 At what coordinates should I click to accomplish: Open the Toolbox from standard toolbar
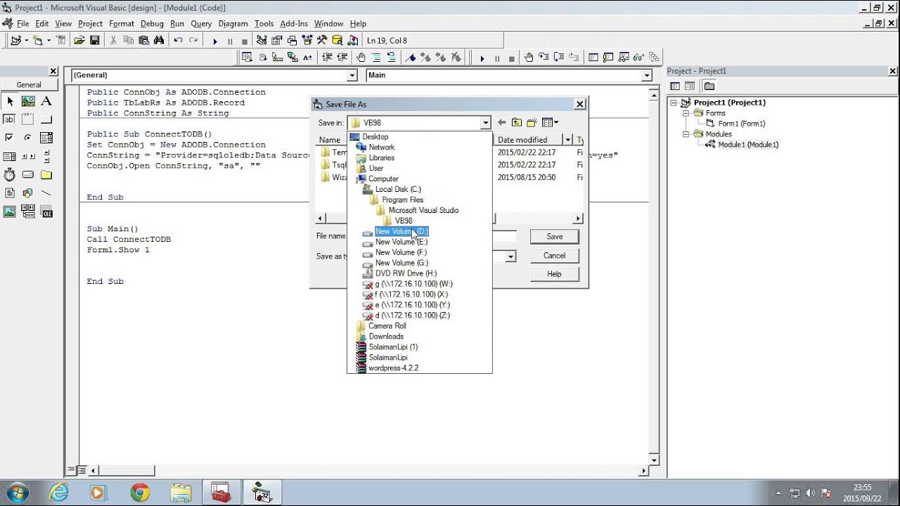[322, 41]
